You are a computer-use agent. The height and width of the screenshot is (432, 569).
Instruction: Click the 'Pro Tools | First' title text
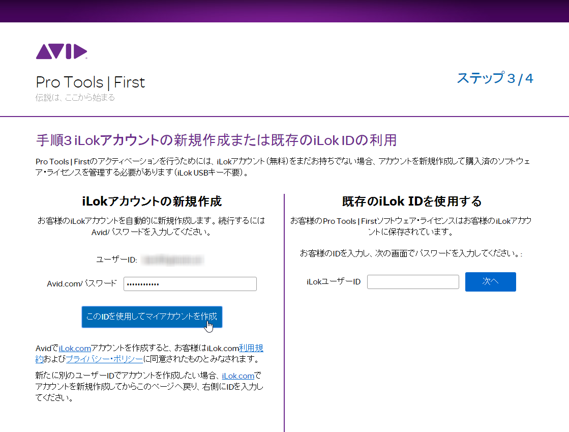91,82
